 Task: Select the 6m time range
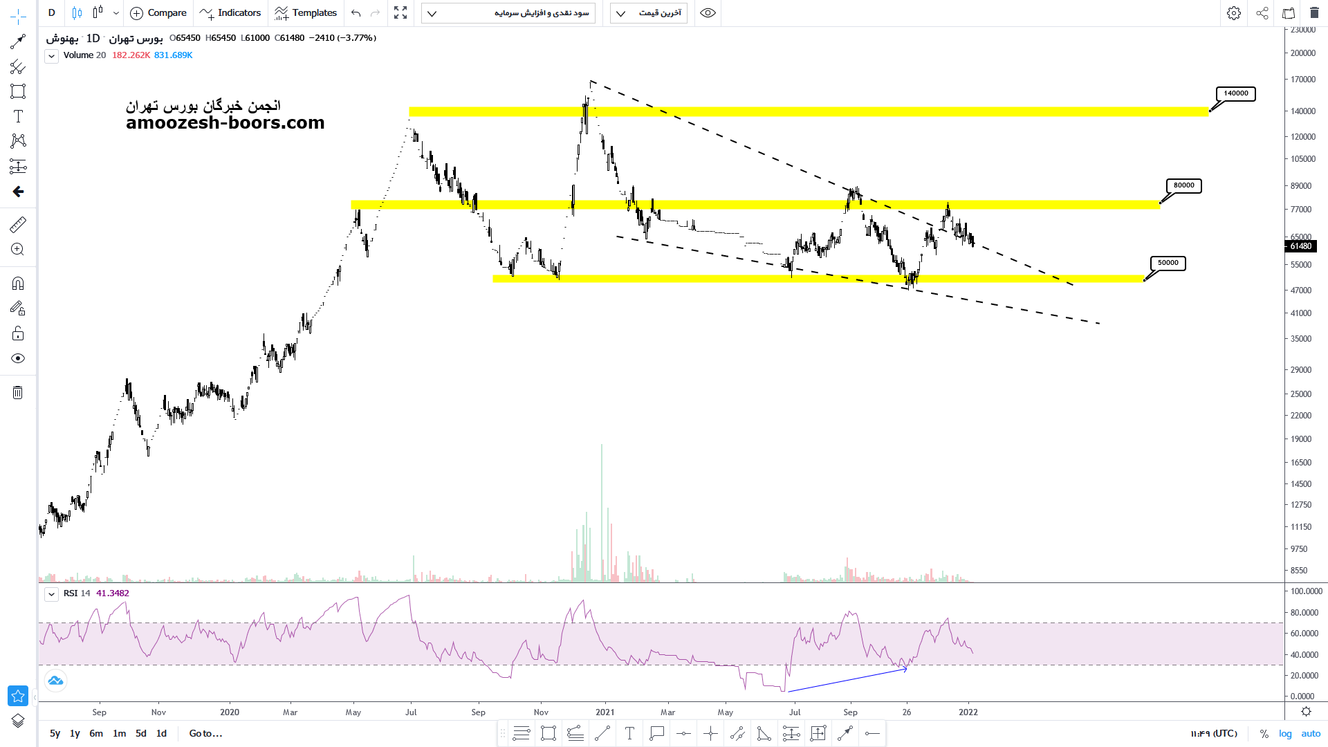(96, 734)
